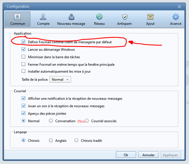The width and height of the screenshot is (189, 164).
Task: Select the Normal view radio button
Action: 23,121
